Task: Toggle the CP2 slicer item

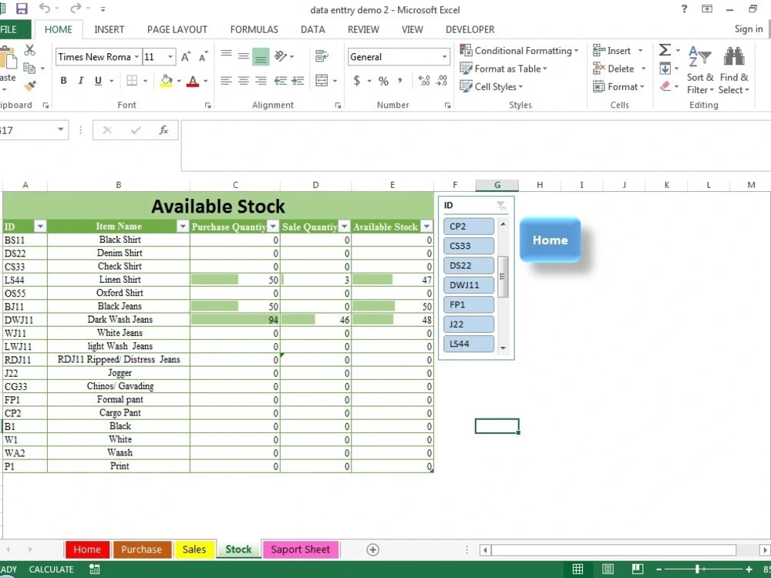Action: point(469,227)
